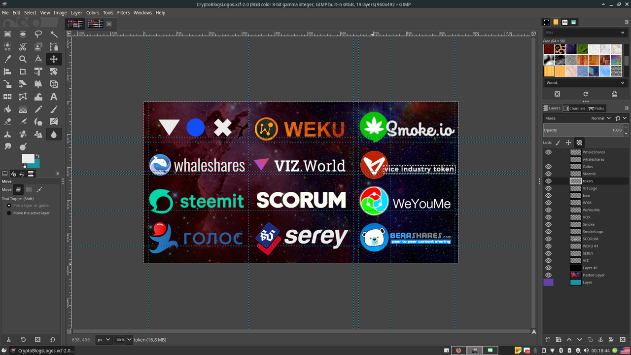Select the Crop tool

click(23, 71)
